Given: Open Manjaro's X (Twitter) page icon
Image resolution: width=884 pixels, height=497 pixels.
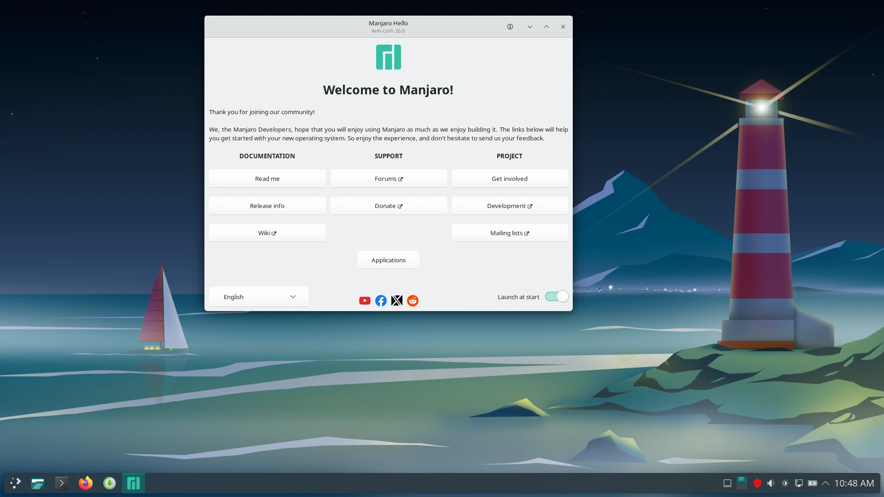Looking at the screenshot, I should (x=396, y=301).
